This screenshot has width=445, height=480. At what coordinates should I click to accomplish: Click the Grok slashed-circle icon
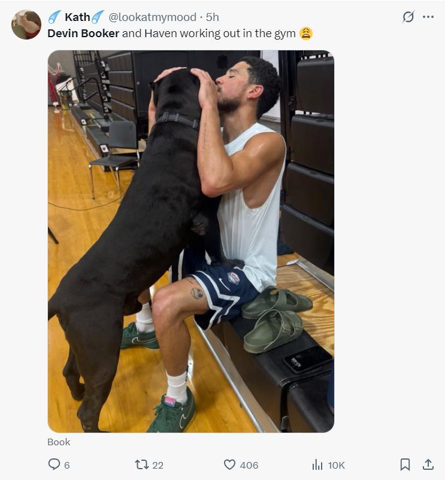coord(408,17)
